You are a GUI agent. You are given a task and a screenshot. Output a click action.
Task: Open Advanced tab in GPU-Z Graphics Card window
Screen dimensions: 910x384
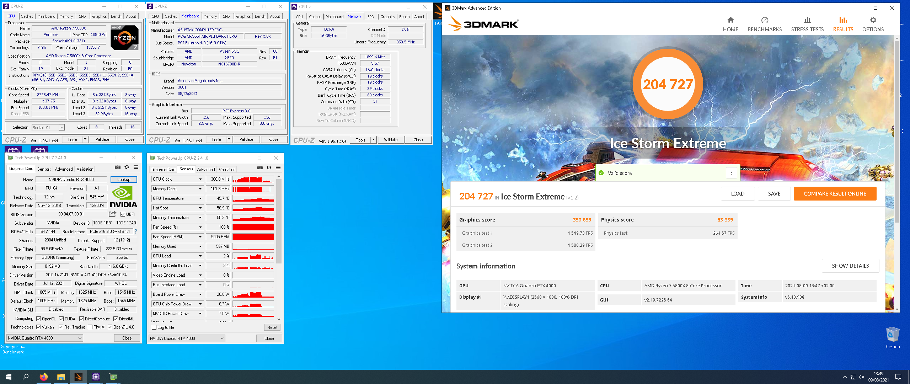click(x=64, y=169)
